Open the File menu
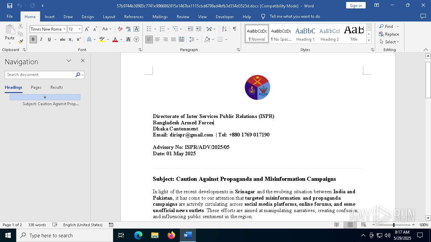The image size is (431, 242). [10, 16]
